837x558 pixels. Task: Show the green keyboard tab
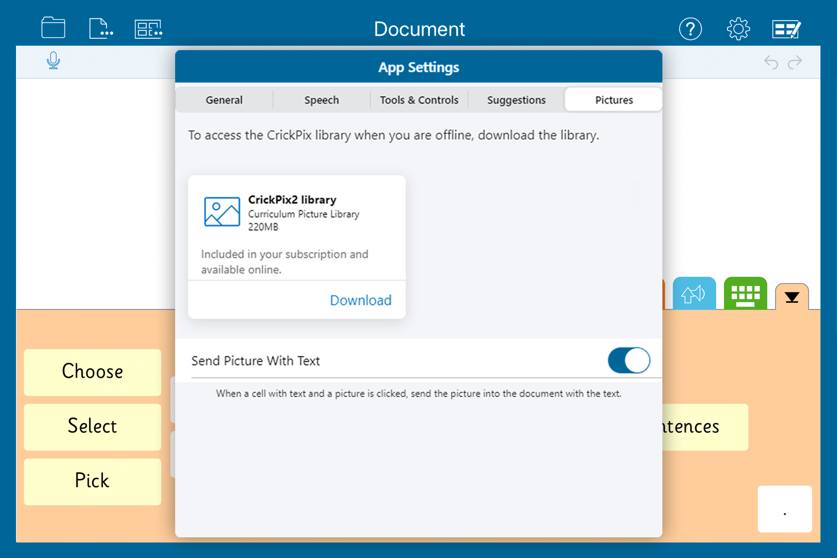pos(745,294)
